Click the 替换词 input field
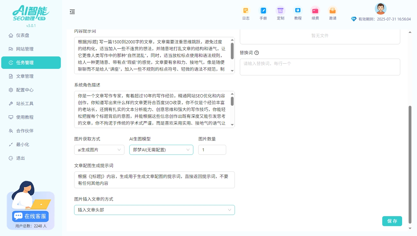The width and height of the screenshot is (417, 236). tap(320, 67)
